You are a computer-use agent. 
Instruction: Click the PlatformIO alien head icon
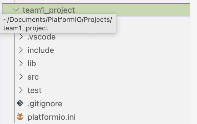[20, 117]
